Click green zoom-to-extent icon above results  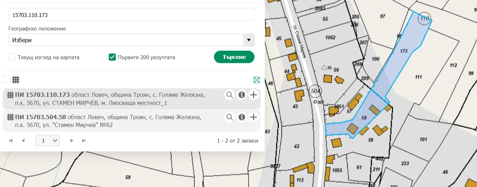(257, 80)
